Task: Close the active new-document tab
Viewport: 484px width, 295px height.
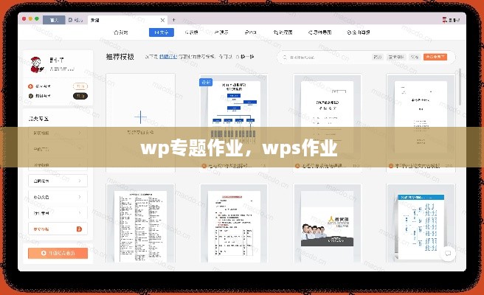Action: pyautogui.click(x=162, y=21)
